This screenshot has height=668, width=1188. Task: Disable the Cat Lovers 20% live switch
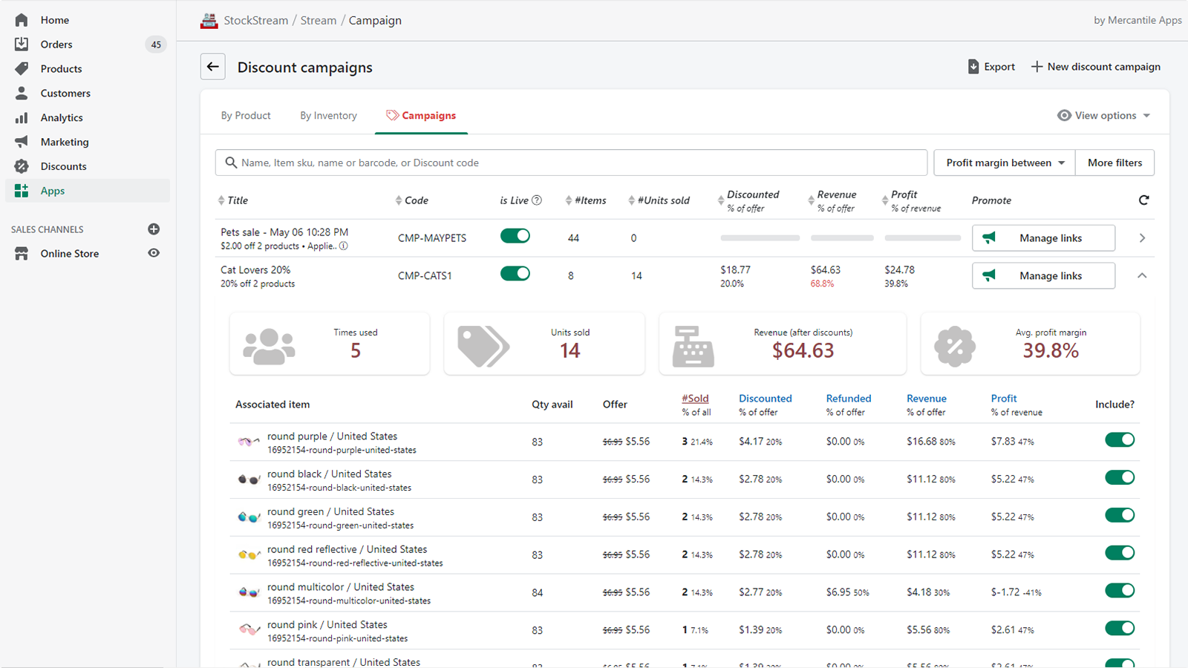515,274
